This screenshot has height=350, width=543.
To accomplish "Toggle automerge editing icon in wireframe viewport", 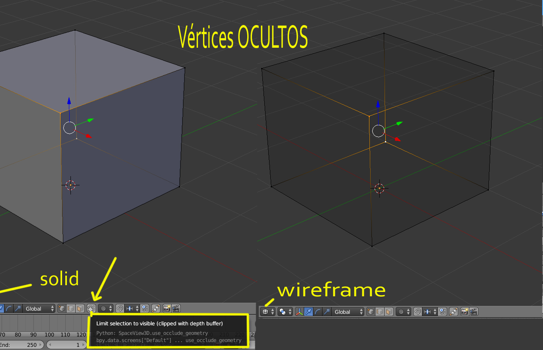I will [453, 312].
